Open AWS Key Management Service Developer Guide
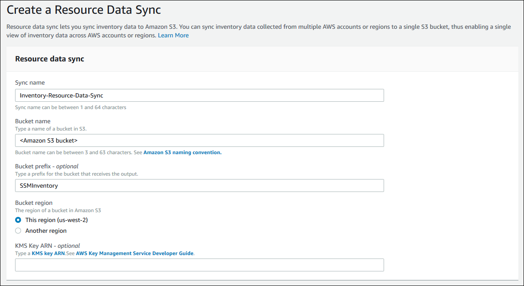This screenshot has width=524, height=286. coord(135,253)
